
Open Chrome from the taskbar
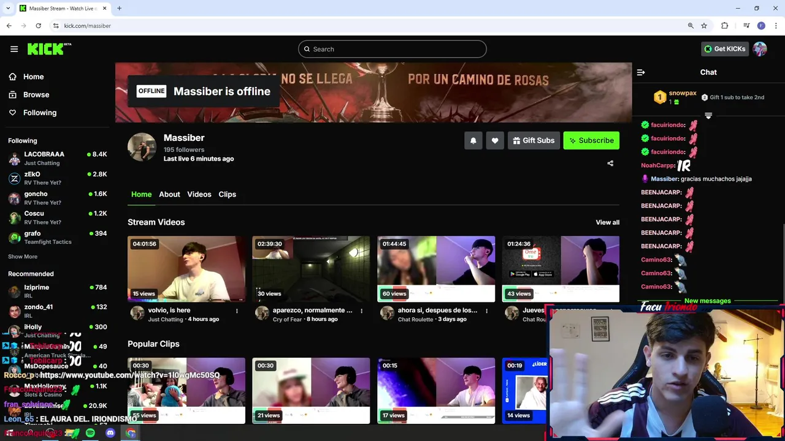click(131, 433)
